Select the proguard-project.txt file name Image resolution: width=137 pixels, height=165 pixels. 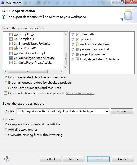tap(95, 49)
